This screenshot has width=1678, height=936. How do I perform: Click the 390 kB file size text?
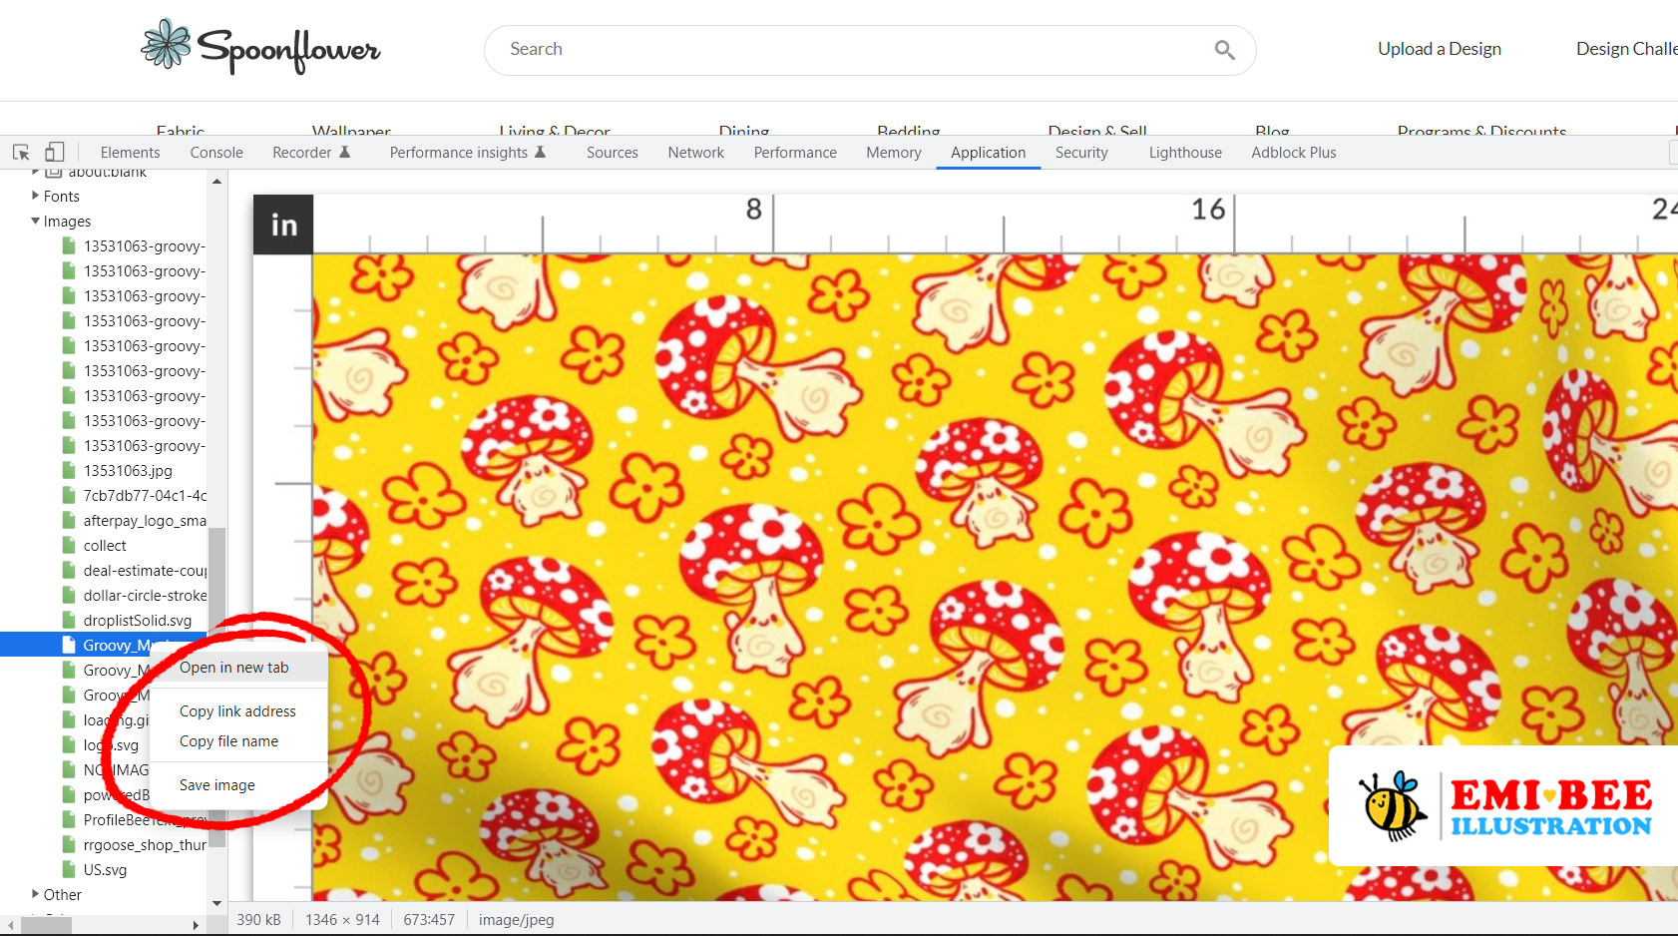tap(258, 919)
